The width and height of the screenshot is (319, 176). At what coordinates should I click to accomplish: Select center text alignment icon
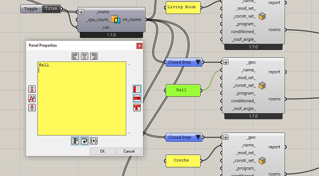coord(85,56)
